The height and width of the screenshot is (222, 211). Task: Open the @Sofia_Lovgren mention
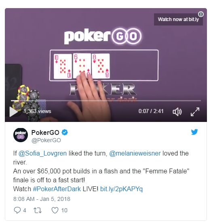(42, 153)
